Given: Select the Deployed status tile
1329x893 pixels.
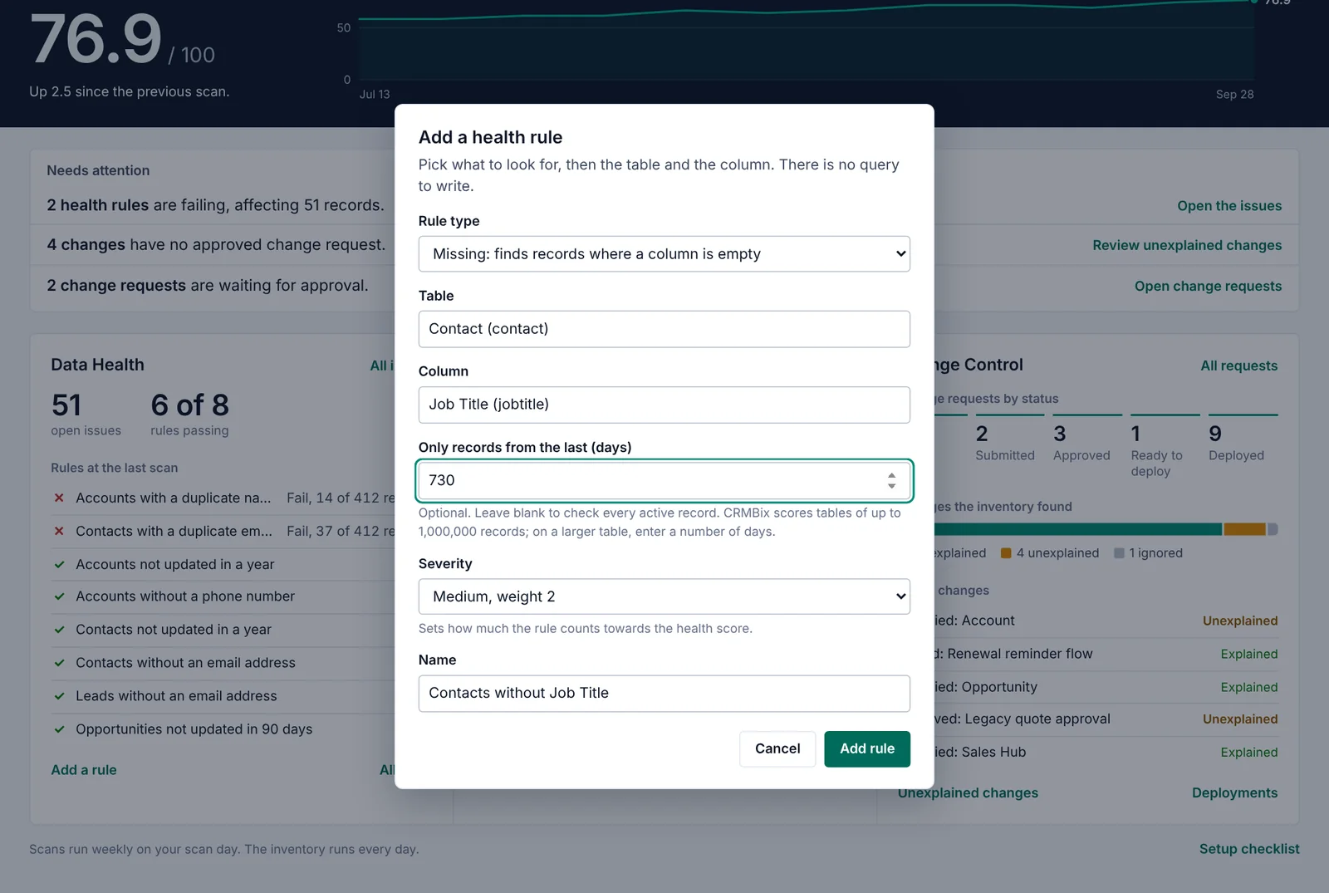Looking at the screenshot, I should [x=1243, y=440].
